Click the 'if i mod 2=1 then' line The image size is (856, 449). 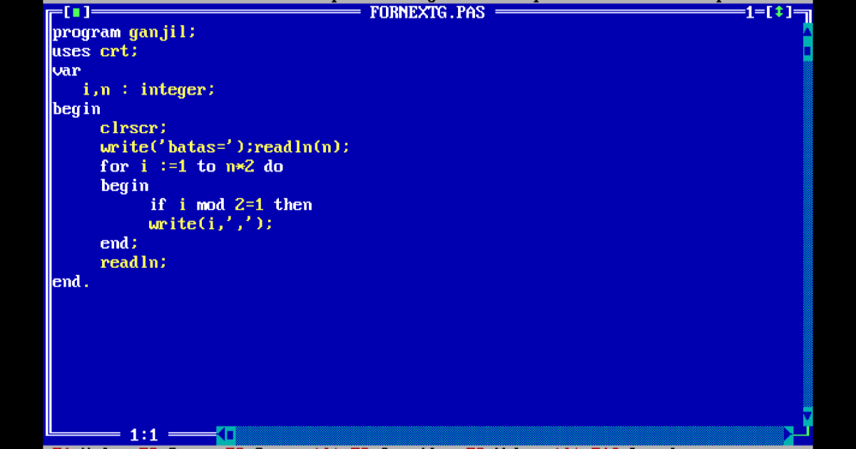230,205
